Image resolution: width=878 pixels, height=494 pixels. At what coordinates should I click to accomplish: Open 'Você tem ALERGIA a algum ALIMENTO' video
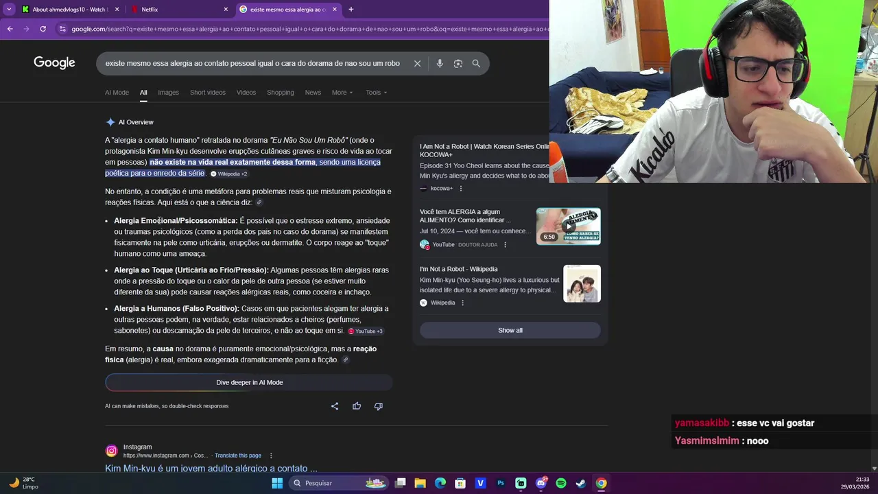[x=466, y=216]
